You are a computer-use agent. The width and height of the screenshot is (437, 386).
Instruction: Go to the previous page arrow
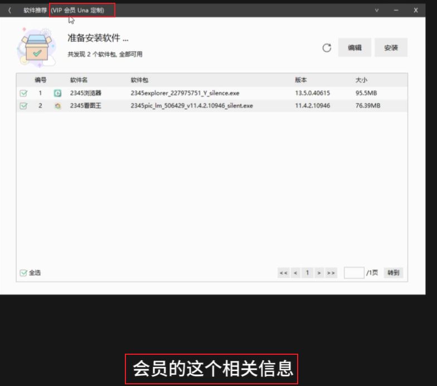click(x=295, y=273)
